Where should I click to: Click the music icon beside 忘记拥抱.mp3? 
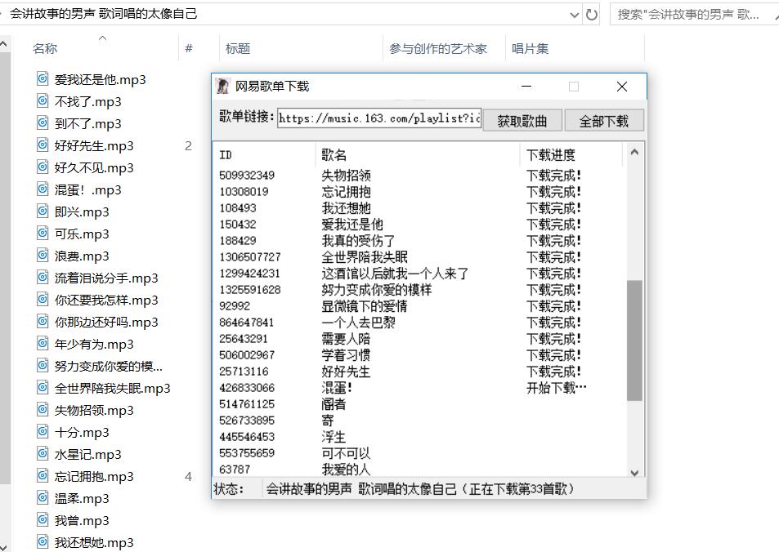pyautogui.click(x=42, y=476)
